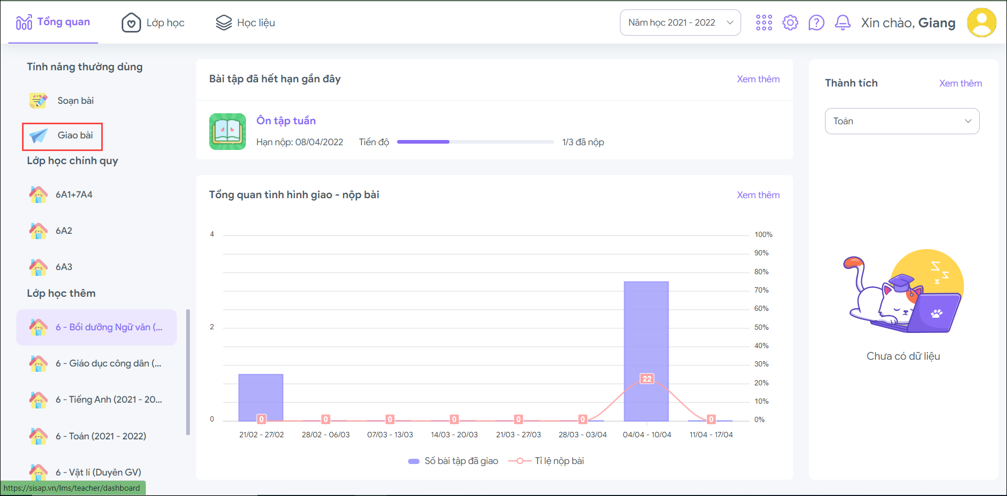This screenshot has width=1007, height=496.
Task: Open the notifications bell
Action: click(x=842, y=23)
